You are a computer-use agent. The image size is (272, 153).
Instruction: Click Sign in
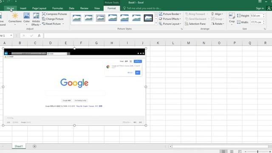[x=260, y=8]
